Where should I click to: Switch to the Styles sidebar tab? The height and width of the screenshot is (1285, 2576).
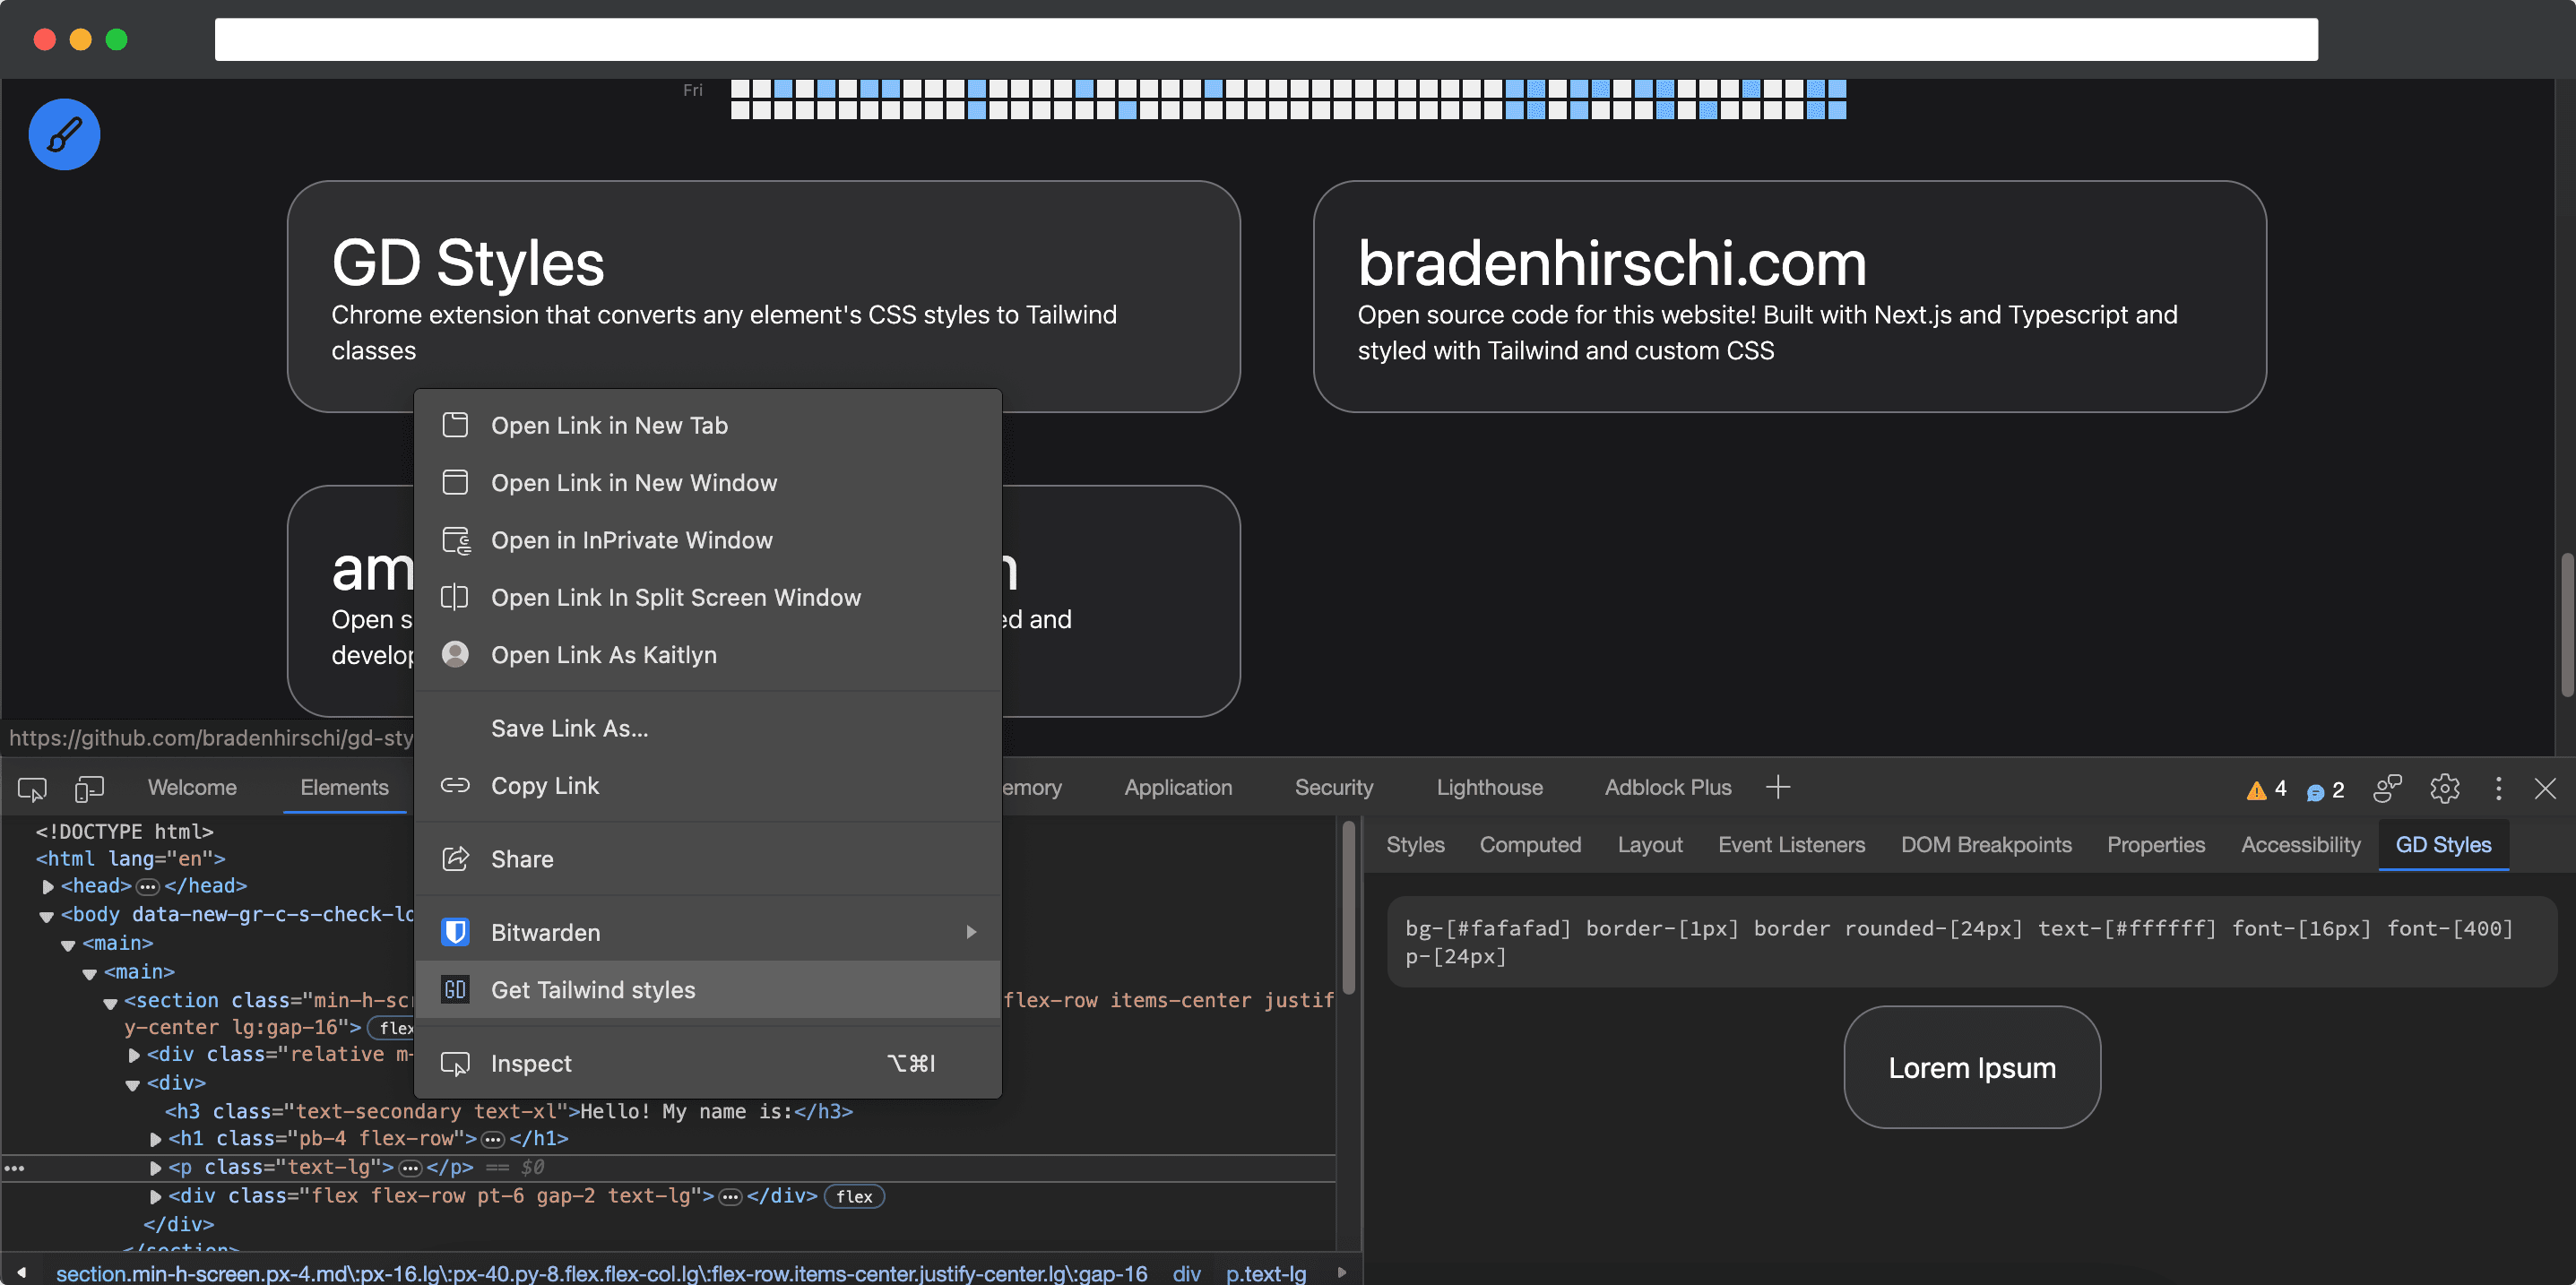1415,845
